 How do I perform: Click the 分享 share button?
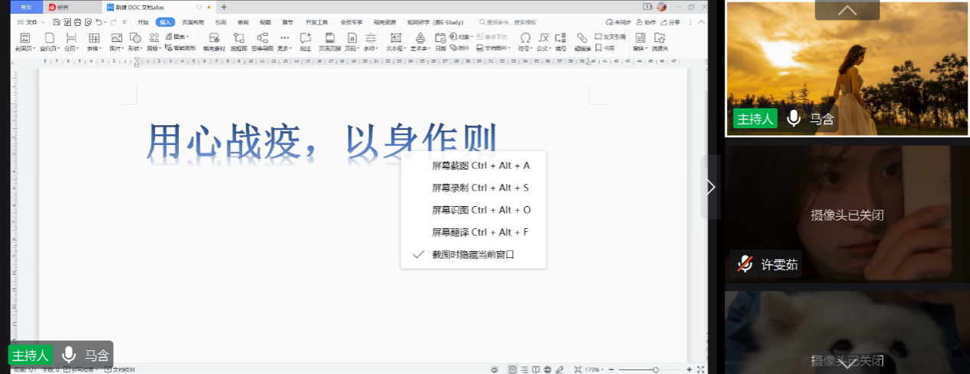coord(670,22)
